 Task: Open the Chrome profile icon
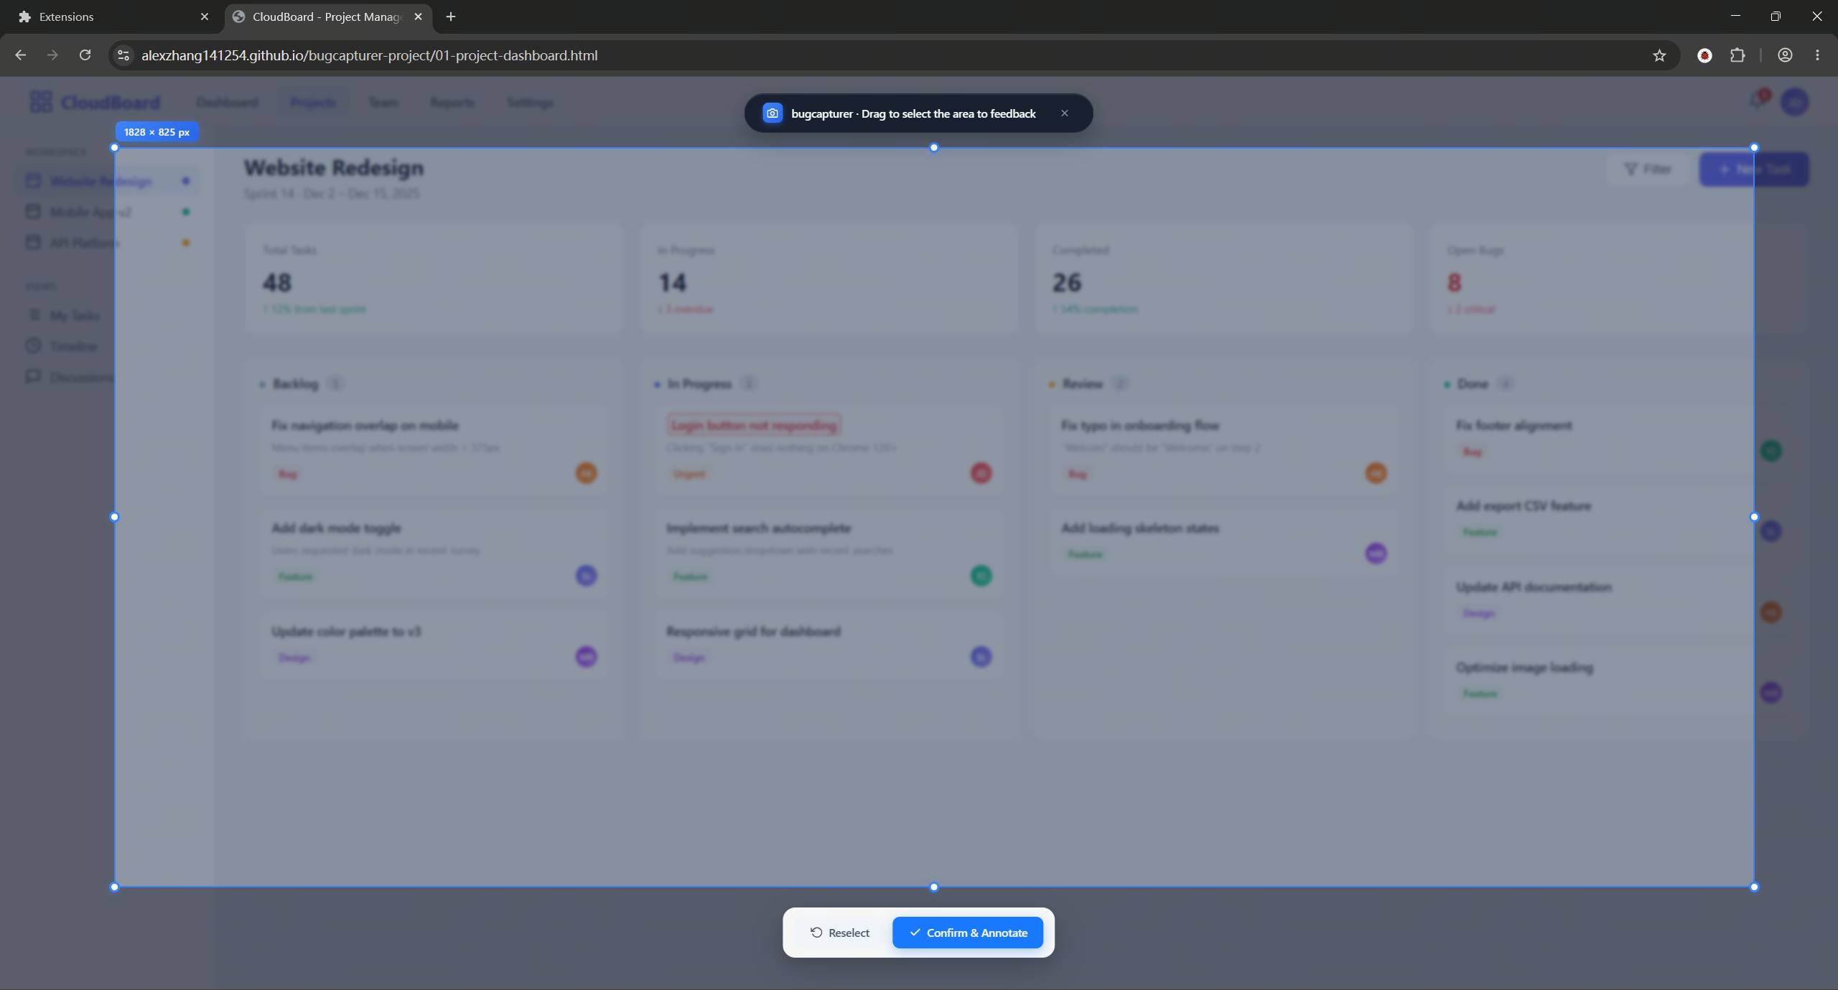click(1785, 55)
